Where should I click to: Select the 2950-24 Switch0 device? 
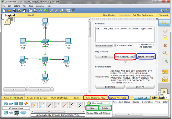(x=45, y=41)
